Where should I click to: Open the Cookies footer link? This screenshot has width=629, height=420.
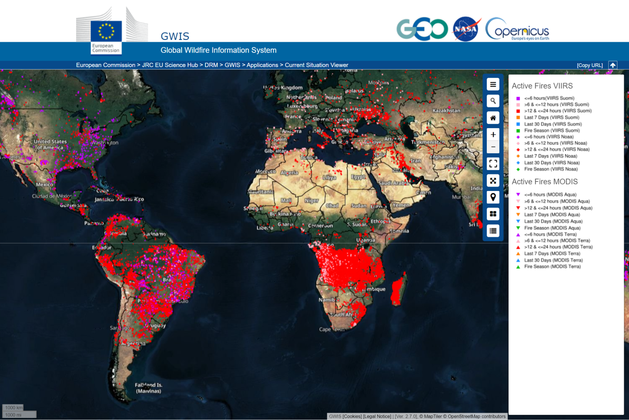point(352,416)
